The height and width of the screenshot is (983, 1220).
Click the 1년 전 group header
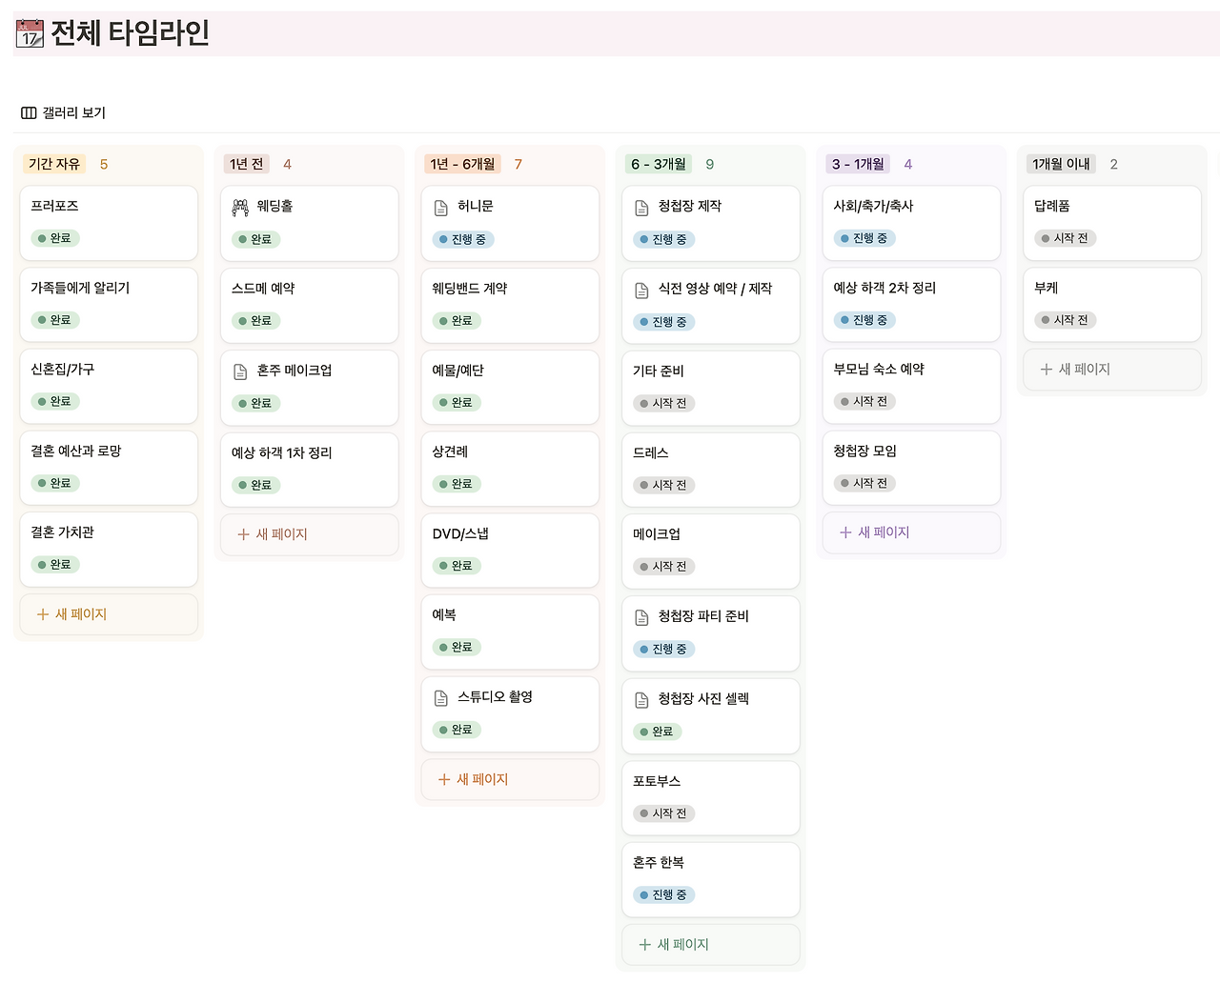[246, 163]
